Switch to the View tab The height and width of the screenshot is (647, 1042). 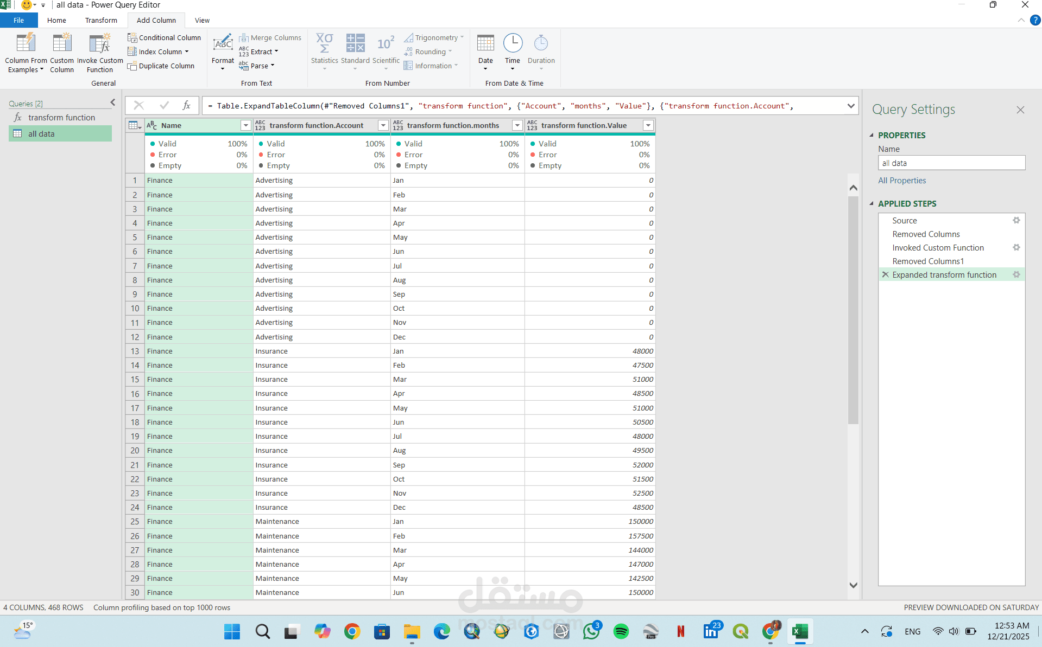[202, 20]
